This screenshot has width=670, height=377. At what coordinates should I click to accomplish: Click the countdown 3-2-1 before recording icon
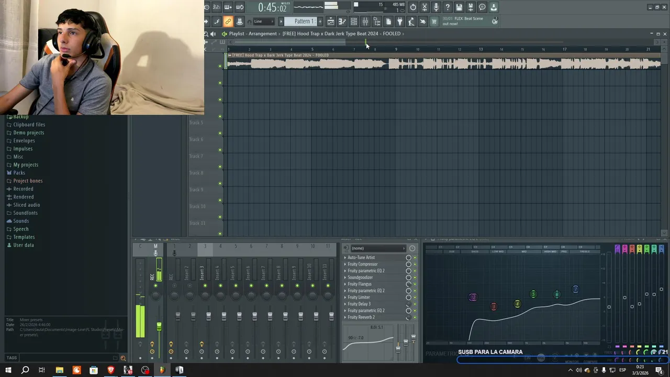point(216,7)
